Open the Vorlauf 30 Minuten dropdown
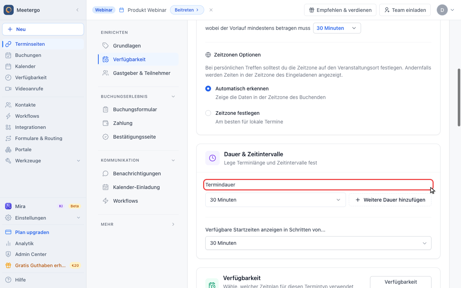 point(337,28)
